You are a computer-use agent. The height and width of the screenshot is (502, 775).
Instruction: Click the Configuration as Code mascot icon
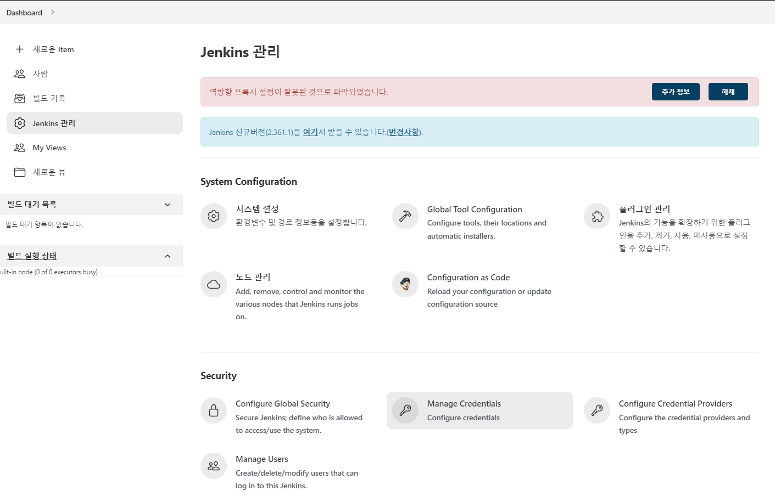click(x=405, y=284)
